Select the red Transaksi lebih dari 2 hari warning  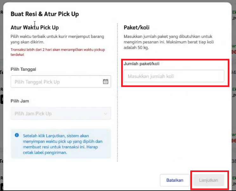tap(58, 52)
